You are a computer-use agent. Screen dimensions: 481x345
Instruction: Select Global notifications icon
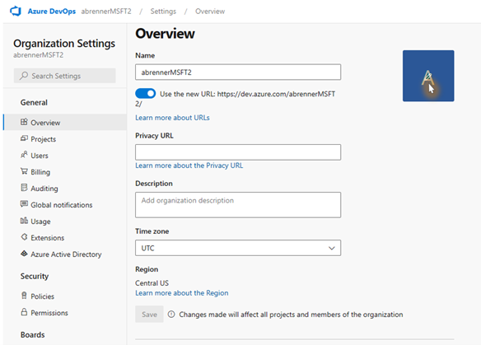(x=24, y=204)
